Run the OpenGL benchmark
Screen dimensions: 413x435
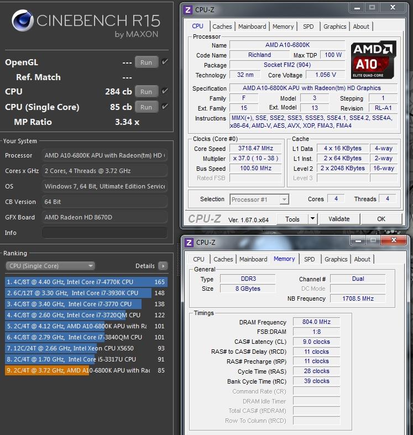pyautogui.click(x=147, y=62)
